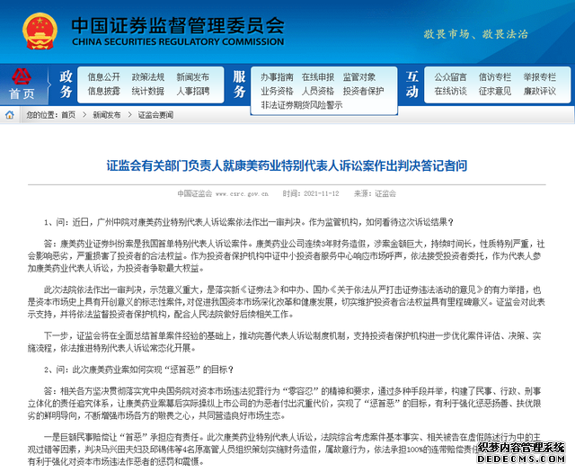Click the national emblem logo
Image resolution: width=575 pixels, height=472 pixels.
pyautogui.click(x=40, y=31)
